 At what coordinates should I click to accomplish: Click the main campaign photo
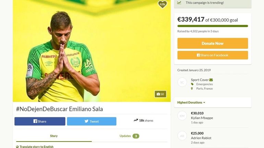pos(92,51)
